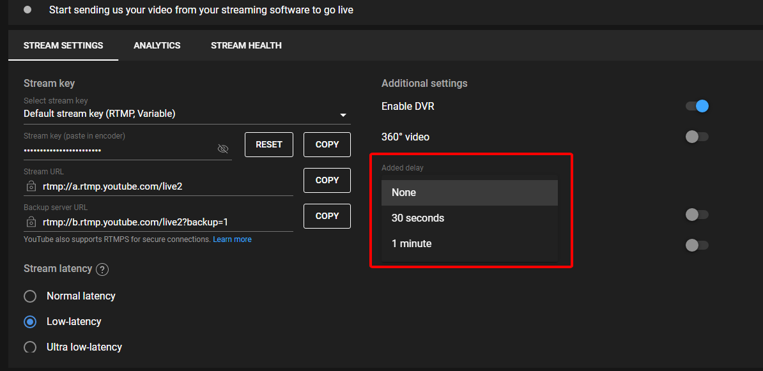
Task: Open the Stream latency help tooltip
Action: 102,269
